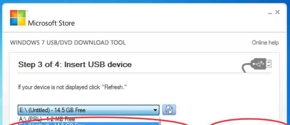Click the orange square of Microsoft logo

pos(14,14)
